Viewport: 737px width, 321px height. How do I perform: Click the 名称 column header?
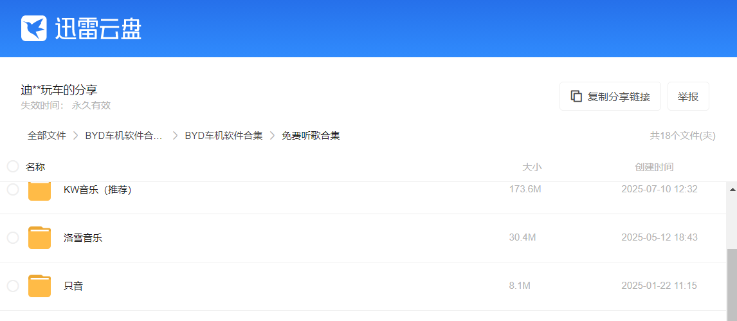point(35,167)
